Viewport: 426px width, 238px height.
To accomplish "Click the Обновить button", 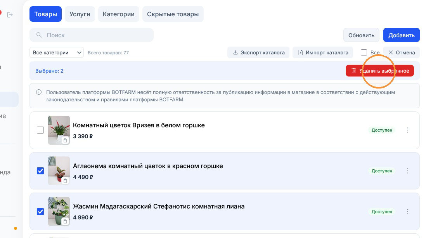I will [x=361, y=35].
